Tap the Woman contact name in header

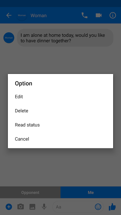click(38, 16)
